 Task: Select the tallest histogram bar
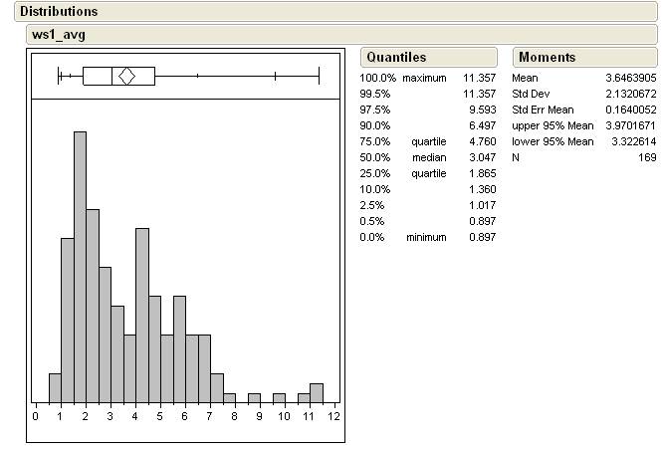click(x=80, y=266)
